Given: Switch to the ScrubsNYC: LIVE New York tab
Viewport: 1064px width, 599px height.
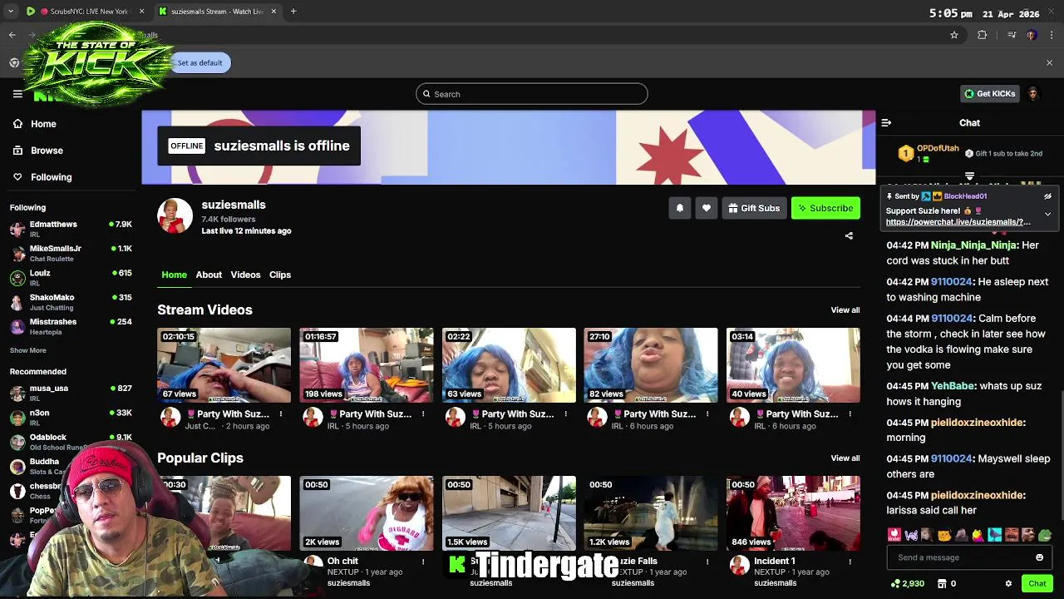Looking at the screenshot, I should pos(86,12).
